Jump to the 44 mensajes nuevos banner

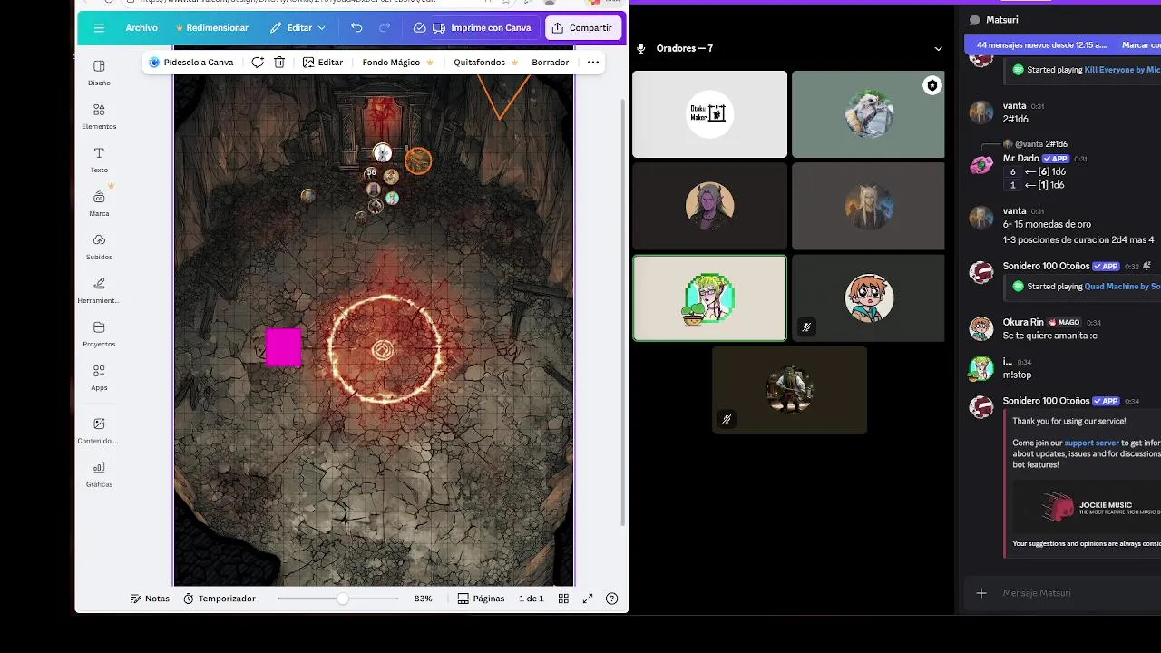[1041, 44]
